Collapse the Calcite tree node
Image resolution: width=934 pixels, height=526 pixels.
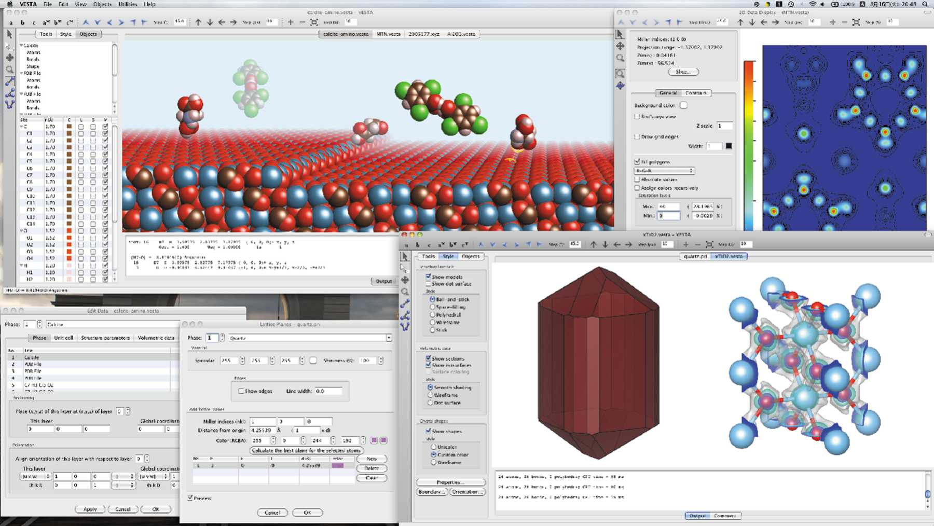pyautogui.click(x=21, y=45)
